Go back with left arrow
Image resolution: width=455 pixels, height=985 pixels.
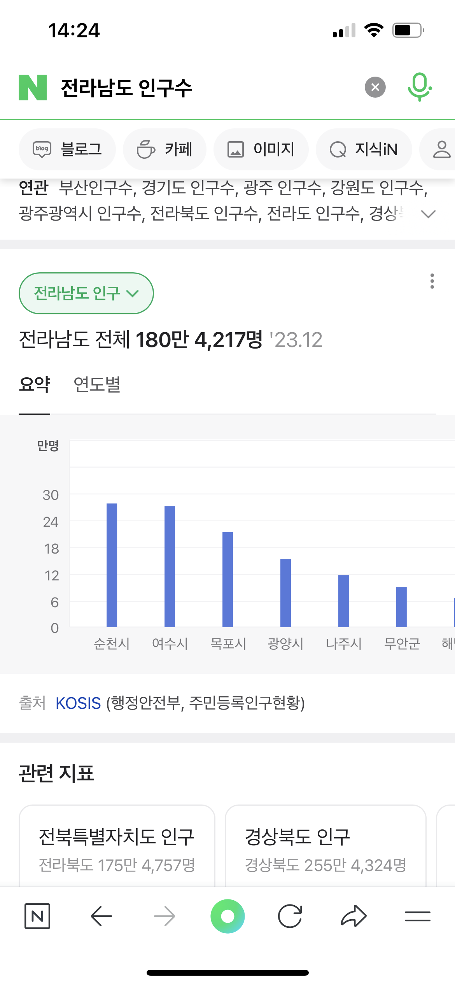(x=101, y=916)
